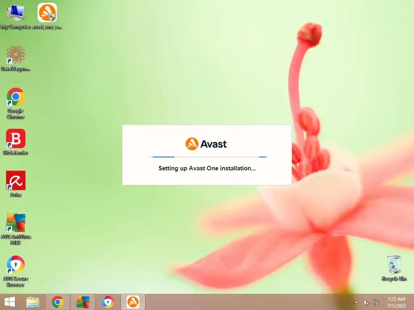Viewport: 414px width, 310px height.
Task: Switch to the Avast installer taskbar button
Action: 133,302
